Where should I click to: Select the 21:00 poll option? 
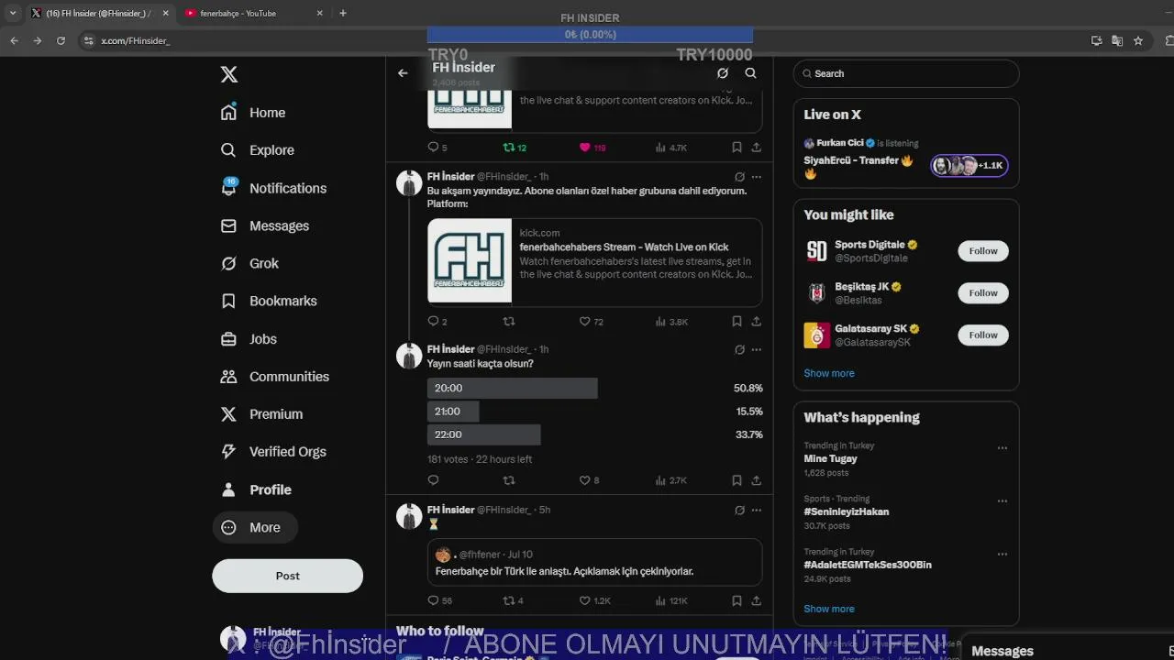click(594, 412)
